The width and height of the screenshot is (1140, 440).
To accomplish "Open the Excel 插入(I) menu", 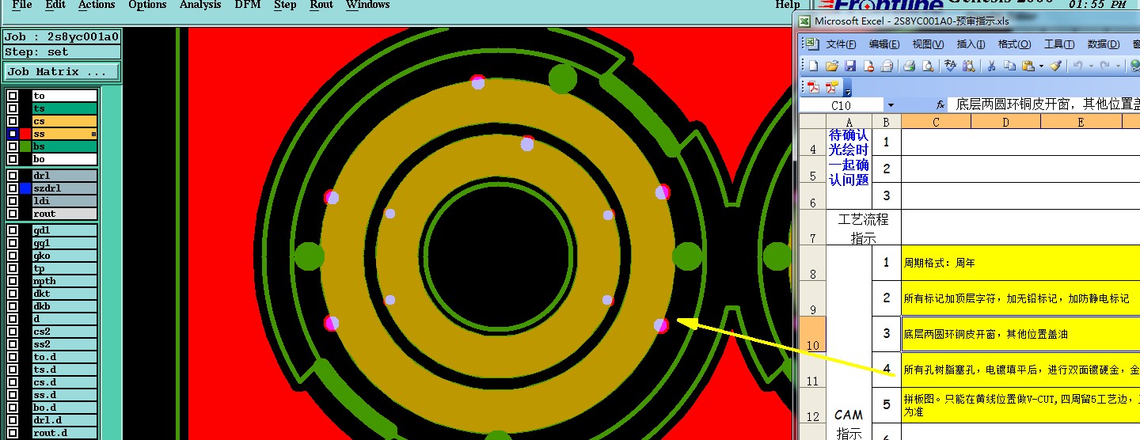I will click(971, 44).
